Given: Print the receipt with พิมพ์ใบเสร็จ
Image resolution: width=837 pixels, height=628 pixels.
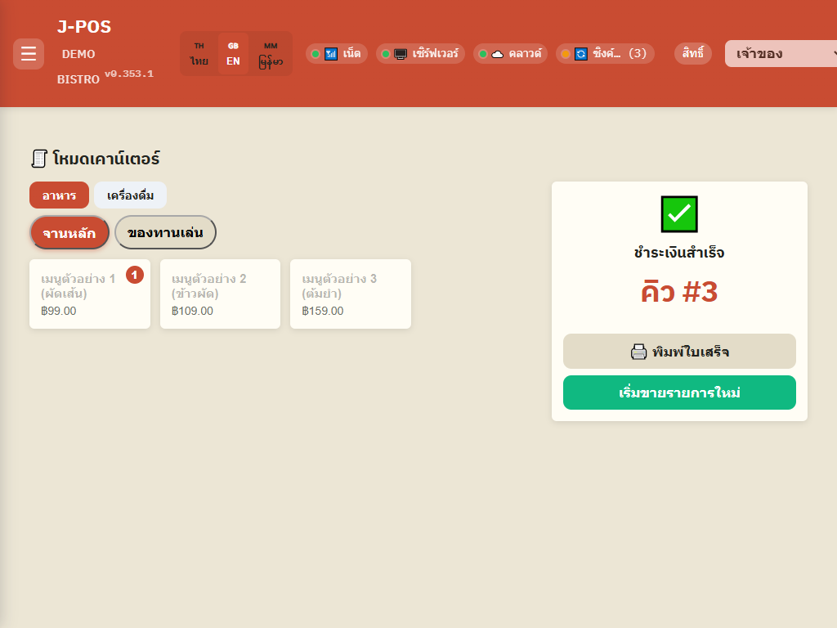Looking at the screenshot, I should click(x=679, y=352).
